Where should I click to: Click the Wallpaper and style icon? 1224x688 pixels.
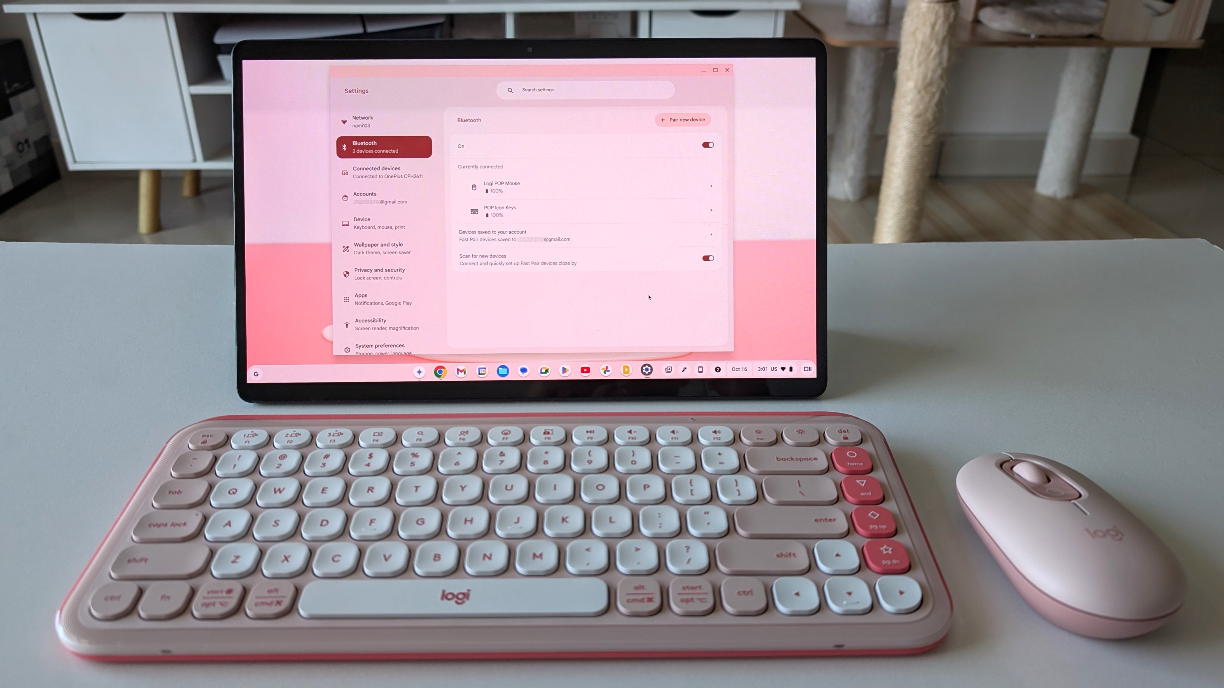pyautogui.click(x=346, y=248)
